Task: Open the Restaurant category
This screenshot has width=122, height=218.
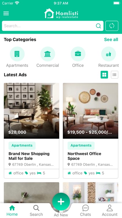Action: 108,54
